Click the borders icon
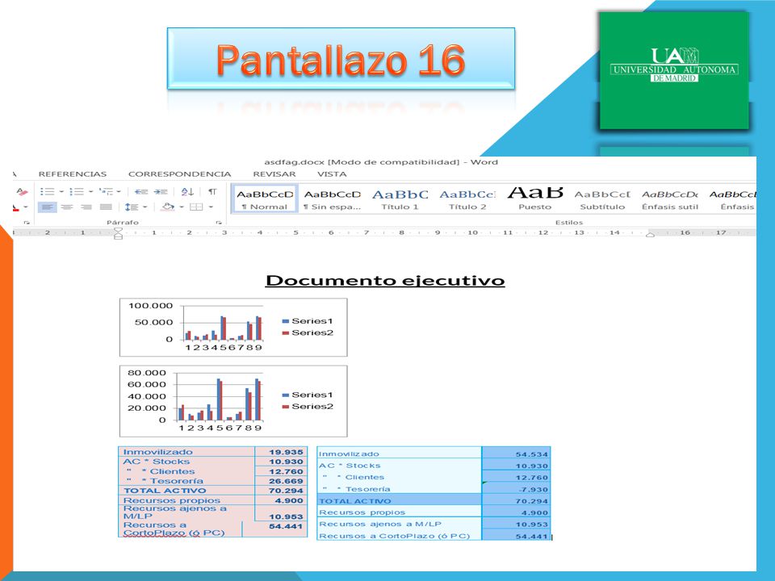775x581 pixels. tap(197, 207)
